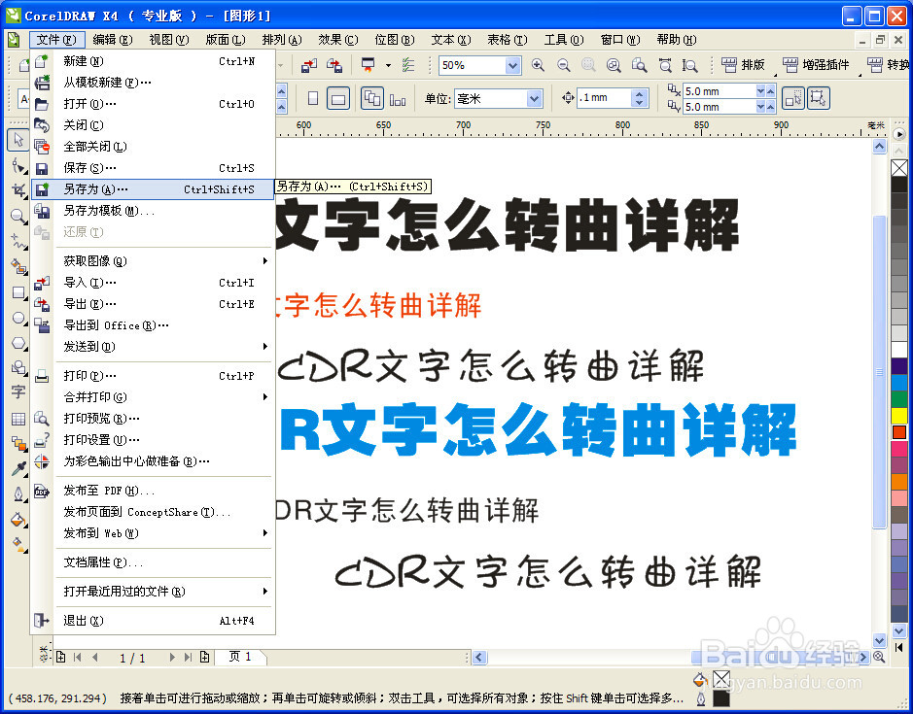The width and height of the screenshot is (913, 714).
Task: Select the Polygon tool in the toolbox
Action: [x=18, y=343]
